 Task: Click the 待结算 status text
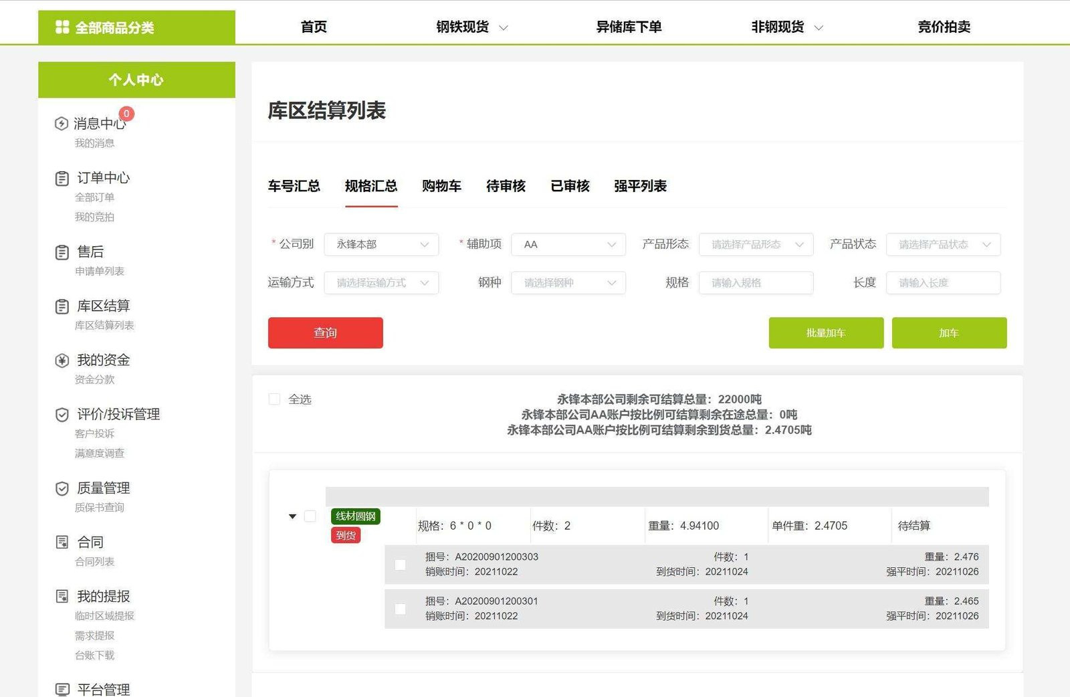(x=914, y=526)
